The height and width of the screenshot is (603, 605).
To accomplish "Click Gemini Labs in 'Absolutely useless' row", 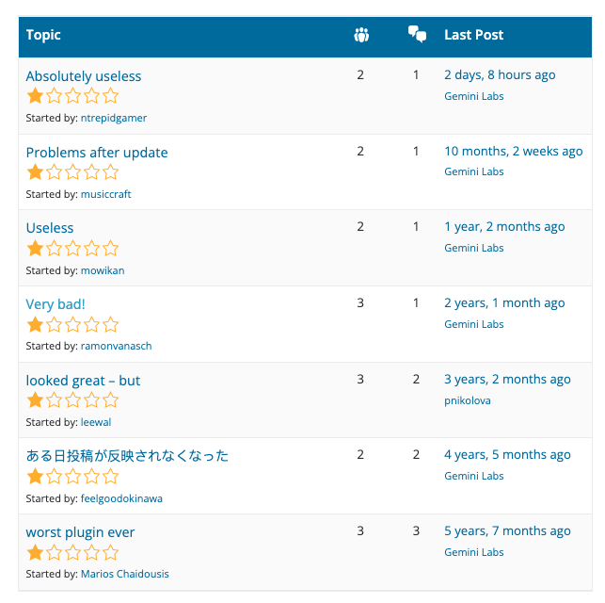I will [x=474, y=96].
